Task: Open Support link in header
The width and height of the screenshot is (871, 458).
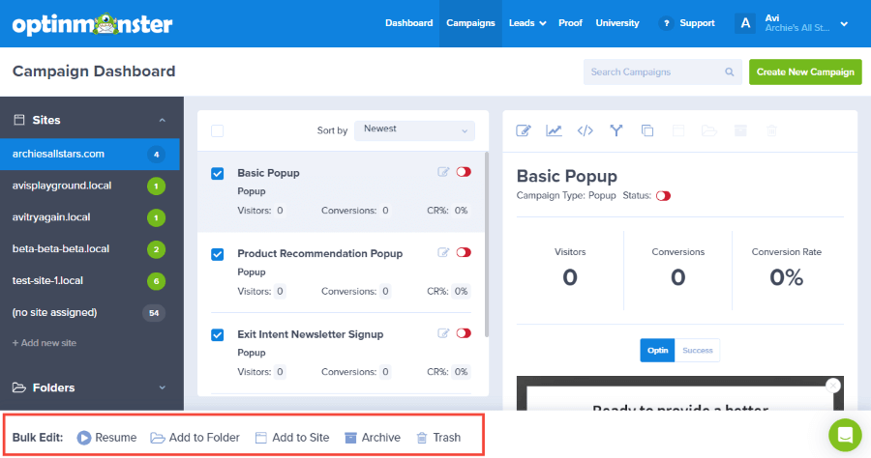Action: [x=697, y=23]
